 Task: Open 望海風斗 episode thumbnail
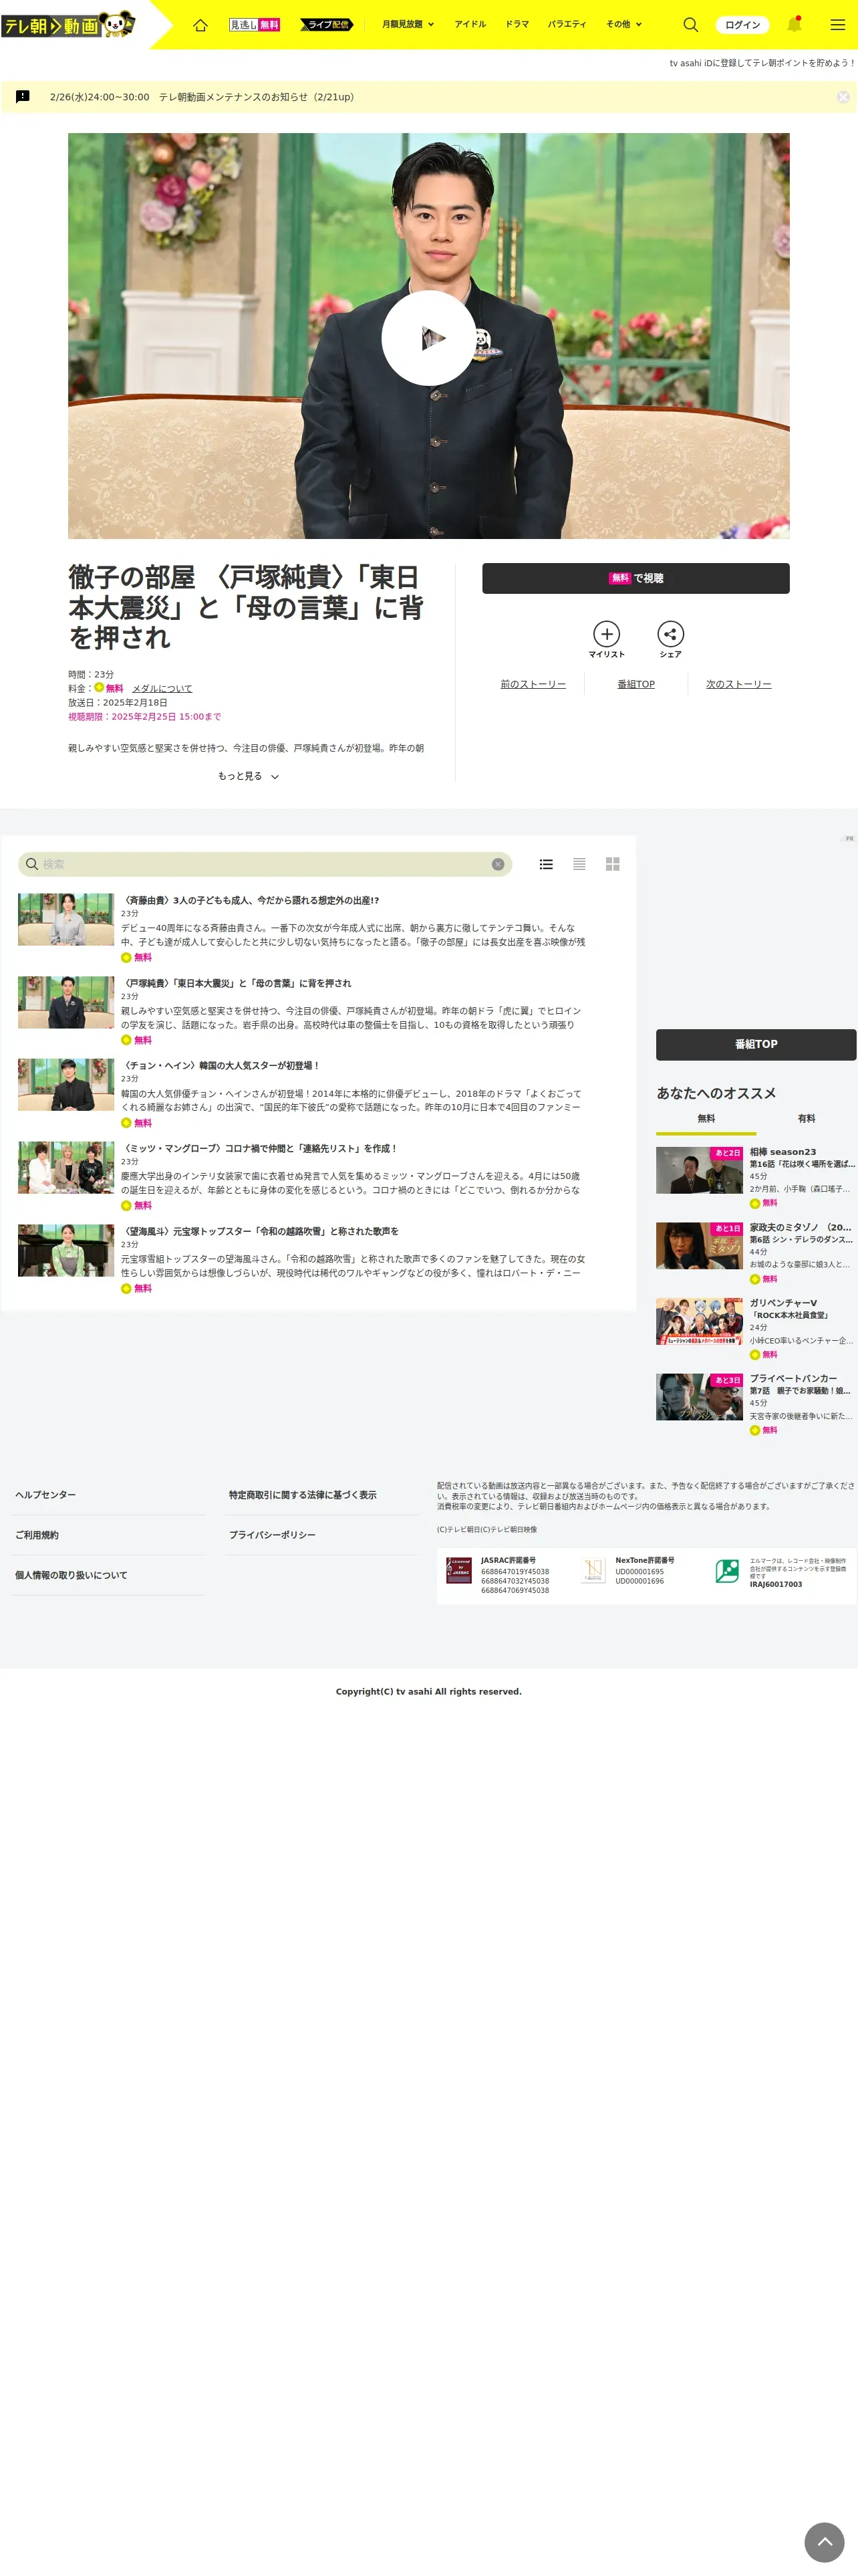click(66, 1251)
